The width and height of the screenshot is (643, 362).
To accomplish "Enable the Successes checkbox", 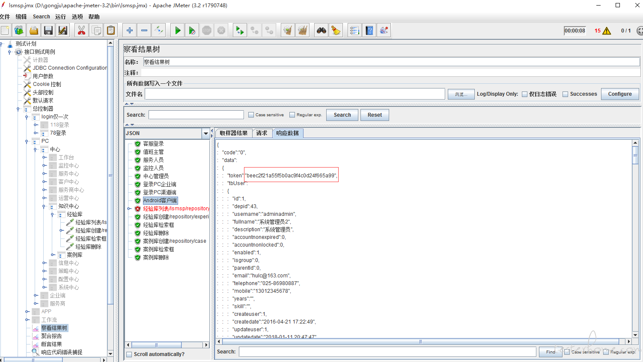I will 565,94.
